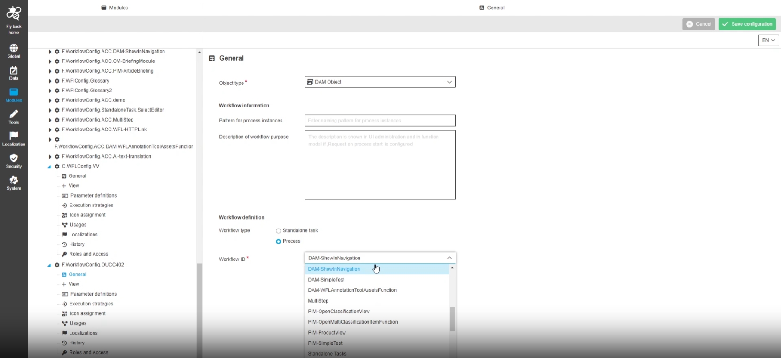Click the Save configuration button
Image resolution: width=781 pixels, height=358 pixels.
747,24
